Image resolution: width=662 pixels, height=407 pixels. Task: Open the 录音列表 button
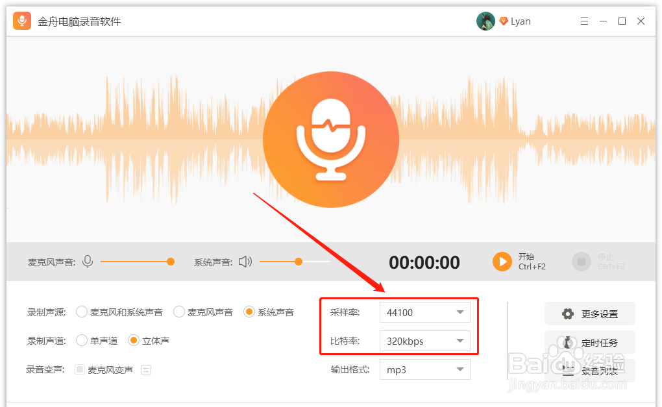(590, 371)
